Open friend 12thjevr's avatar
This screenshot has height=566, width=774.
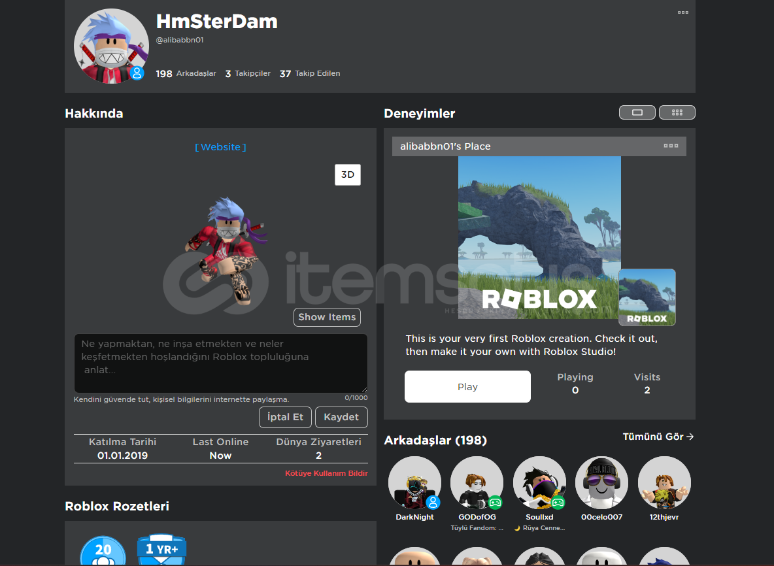pyautogui.click(x=664, y=482)
